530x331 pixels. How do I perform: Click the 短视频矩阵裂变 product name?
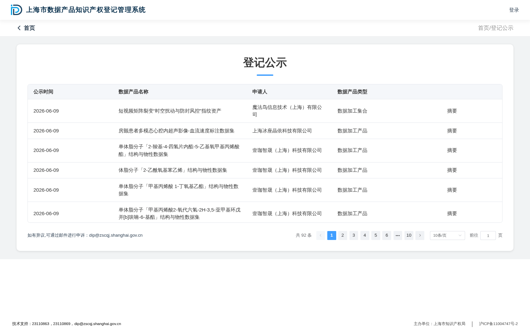[170, 111]
